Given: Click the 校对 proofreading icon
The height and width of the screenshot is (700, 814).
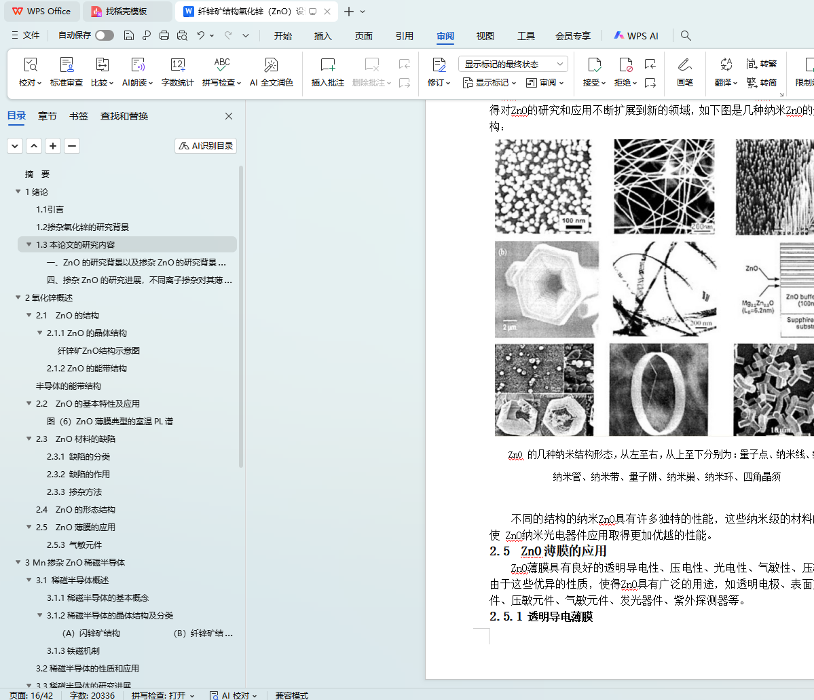Looking at the screenshot, I should point(30,66).
